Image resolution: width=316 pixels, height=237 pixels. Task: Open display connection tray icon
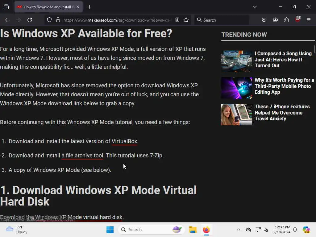258,230
